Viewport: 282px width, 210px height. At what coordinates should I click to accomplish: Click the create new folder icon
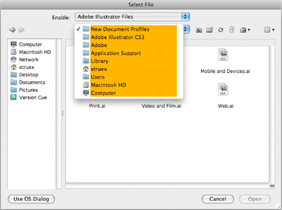pos(209,30)
